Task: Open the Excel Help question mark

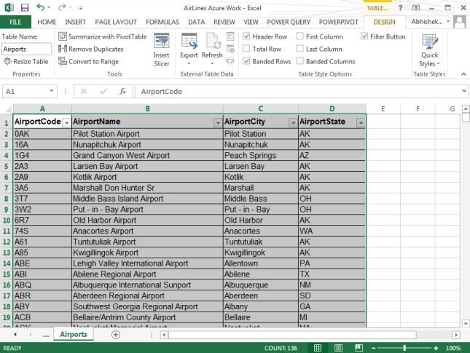Action: [x=400, y=8]
